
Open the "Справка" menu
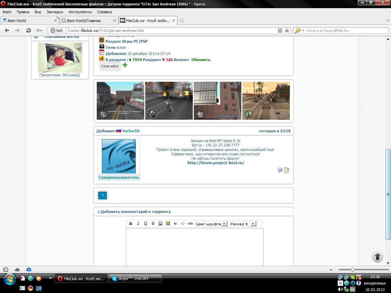104,12
